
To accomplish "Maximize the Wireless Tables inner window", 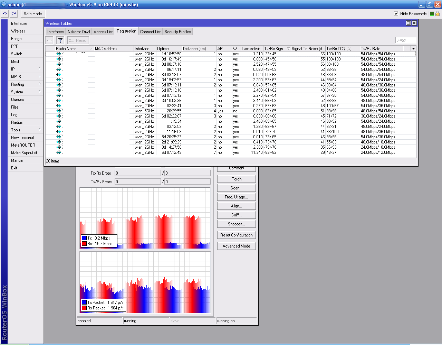I will click(x=408, y=23).
